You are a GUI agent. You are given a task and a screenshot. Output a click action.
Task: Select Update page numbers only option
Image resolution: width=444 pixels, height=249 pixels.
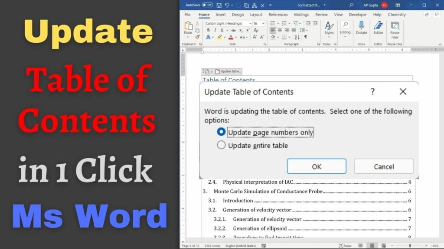pos(221,132)
